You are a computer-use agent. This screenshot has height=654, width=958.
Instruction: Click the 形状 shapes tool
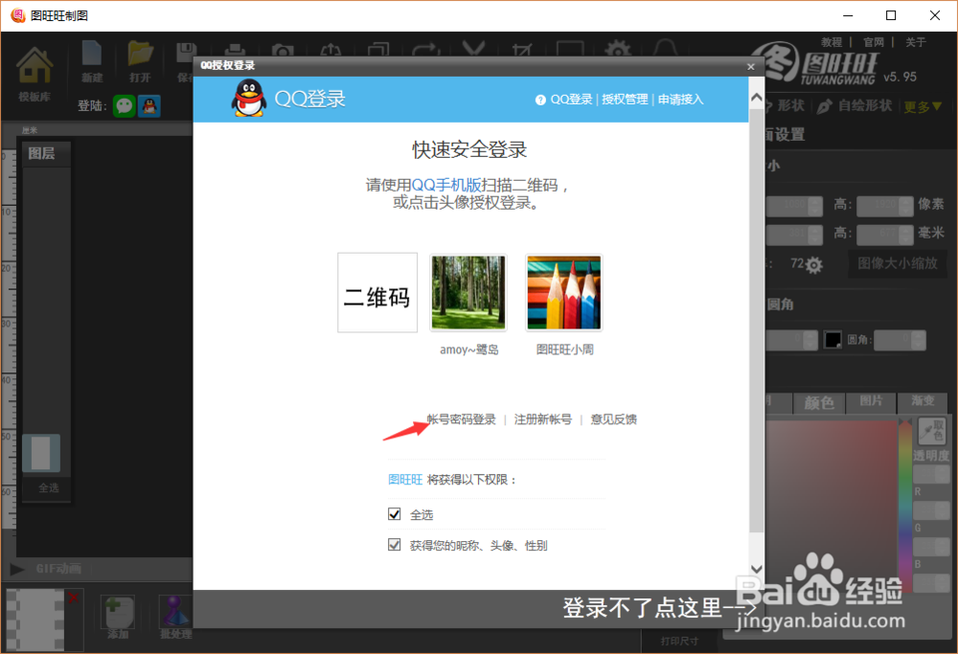[790, 106]
